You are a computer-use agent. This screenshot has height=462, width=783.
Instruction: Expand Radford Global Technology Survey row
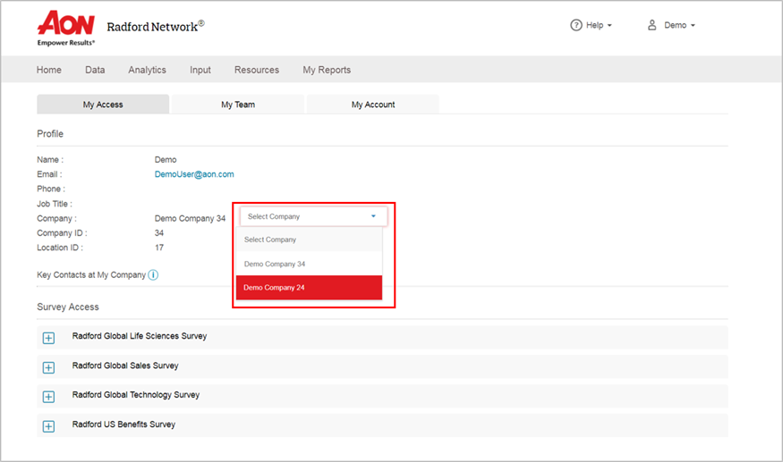[48, 397]
